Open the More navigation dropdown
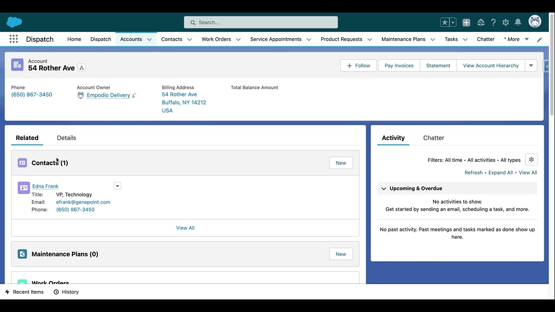Image resolution: width=555 pixels, height=312 pixels. [x=516, y=39]
